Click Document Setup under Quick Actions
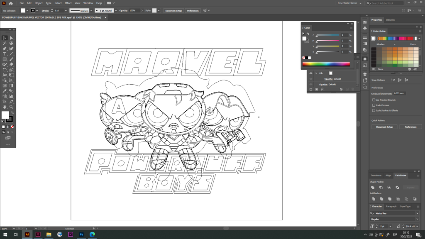Screen dimensions: 425x239 click(384, 127)
